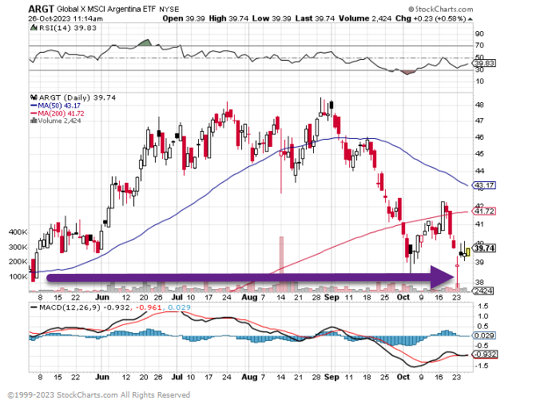Click the 100K volume axis label
Viewport: 536px width, 416px height.
(18, 276)
